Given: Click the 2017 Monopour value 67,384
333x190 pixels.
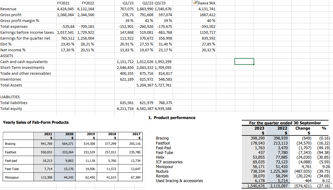Looking at the screenshot, I should 135,177.
